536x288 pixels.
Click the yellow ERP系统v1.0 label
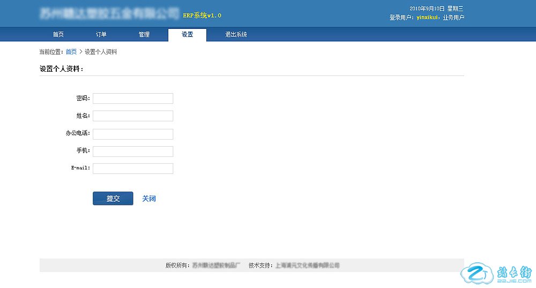[202, 16]
